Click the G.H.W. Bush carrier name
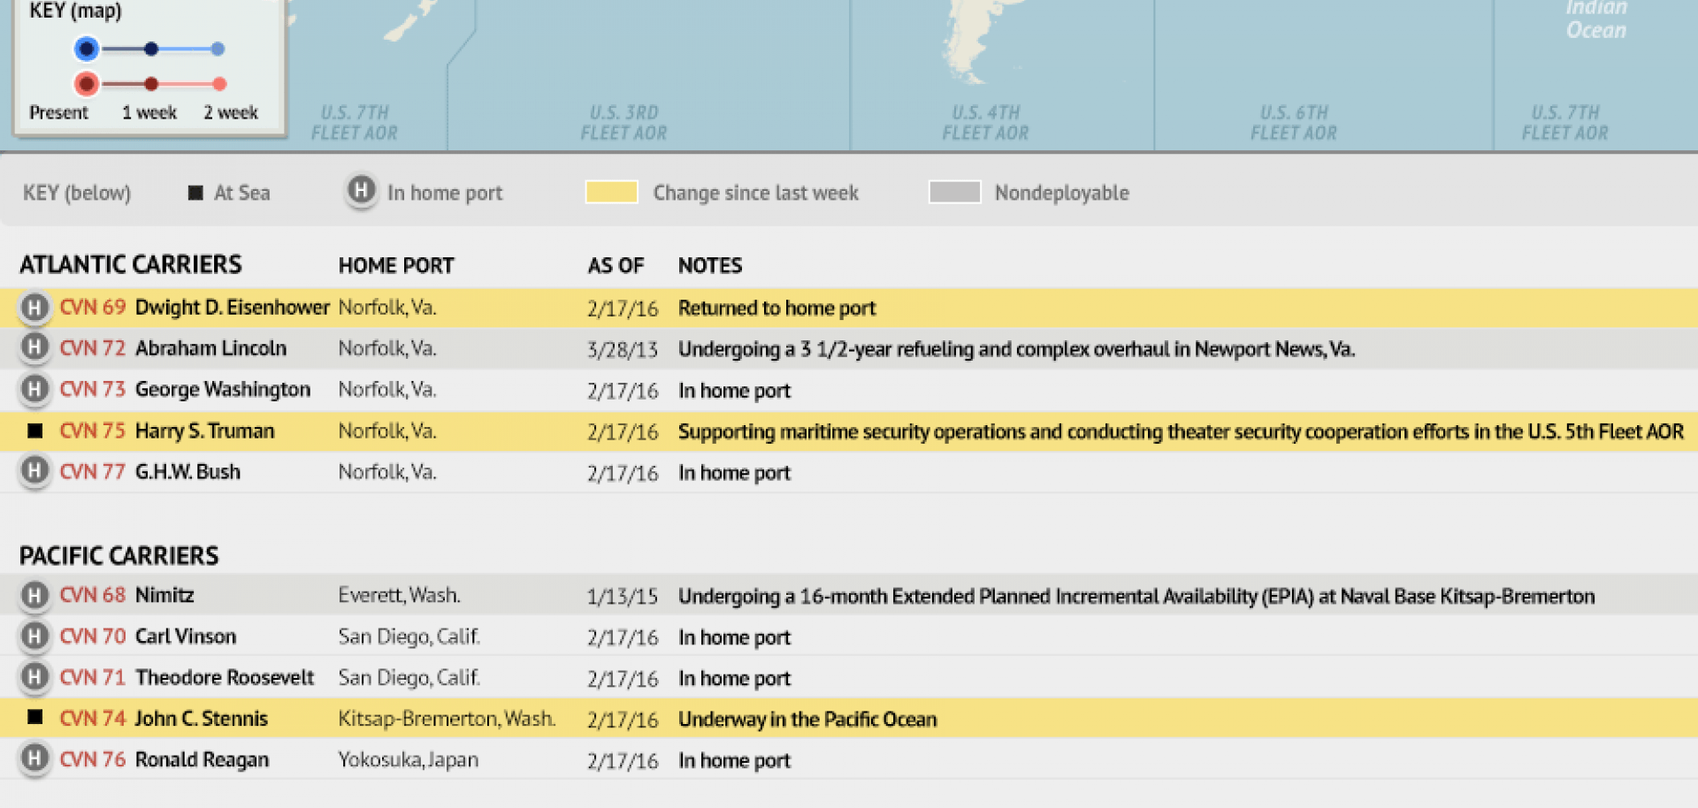 click(x=187, y=472)
